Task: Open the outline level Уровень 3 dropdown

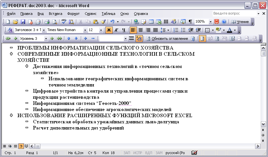Action: (x=46, y=39)
